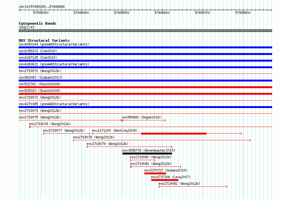Click the nsv954680 variant line
The height and width of the screenshot is (199, 281).
tap(143, 120)
